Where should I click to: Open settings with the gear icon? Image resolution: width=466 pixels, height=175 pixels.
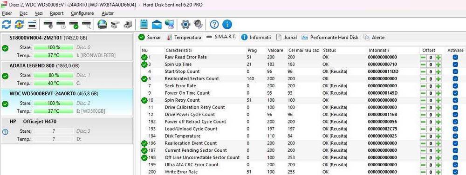point(185,24)
